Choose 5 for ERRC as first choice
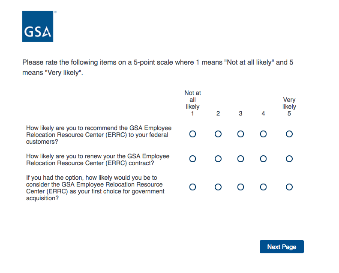 (289, 187)
